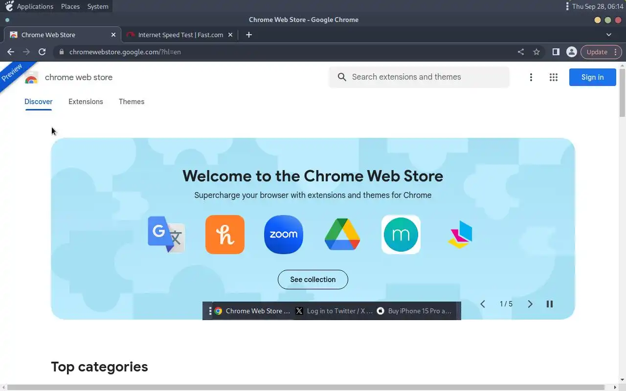Open the three-dot more options menu
Viewport: 626px width, 391px height.
click(x=531, y=77)
